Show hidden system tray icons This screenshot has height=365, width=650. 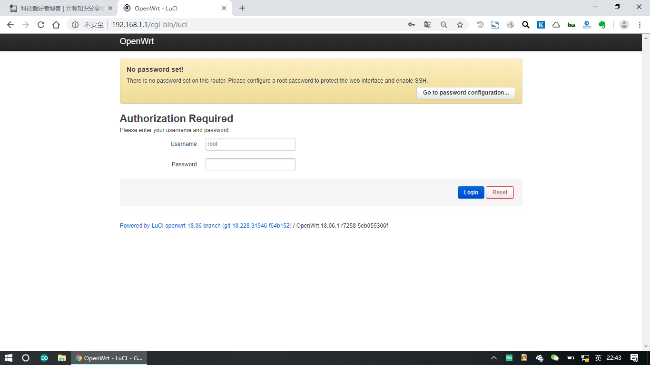pyautogui.click(x=494, y=358)
